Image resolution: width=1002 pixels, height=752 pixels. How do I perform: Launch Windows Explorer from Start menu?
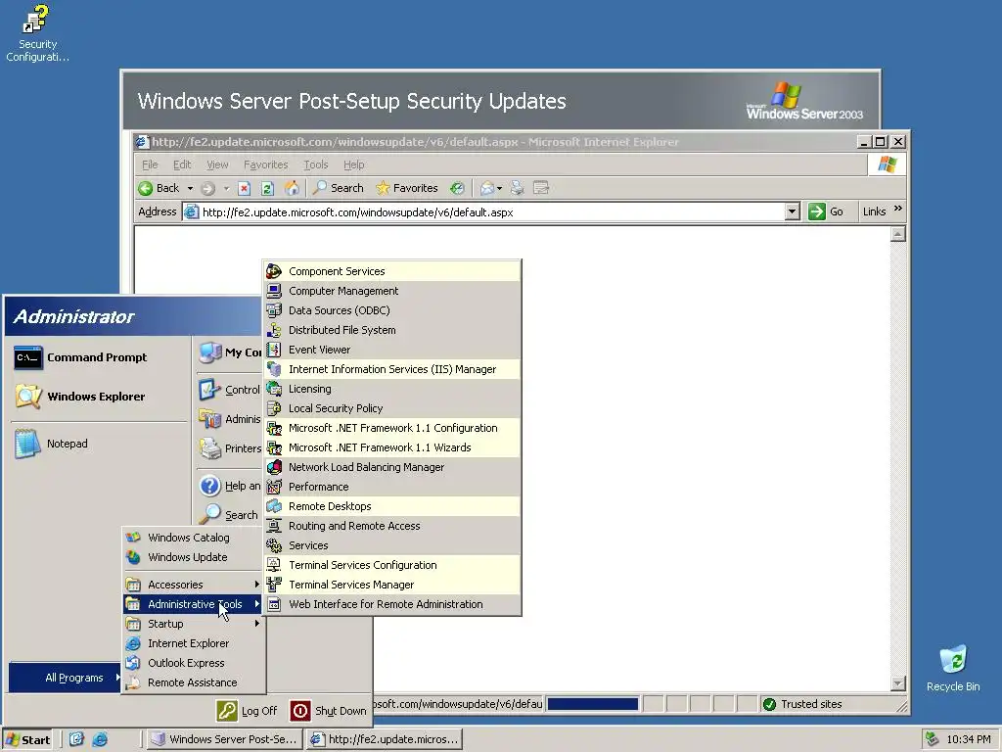pyautogui.click(x=99, y=397)
